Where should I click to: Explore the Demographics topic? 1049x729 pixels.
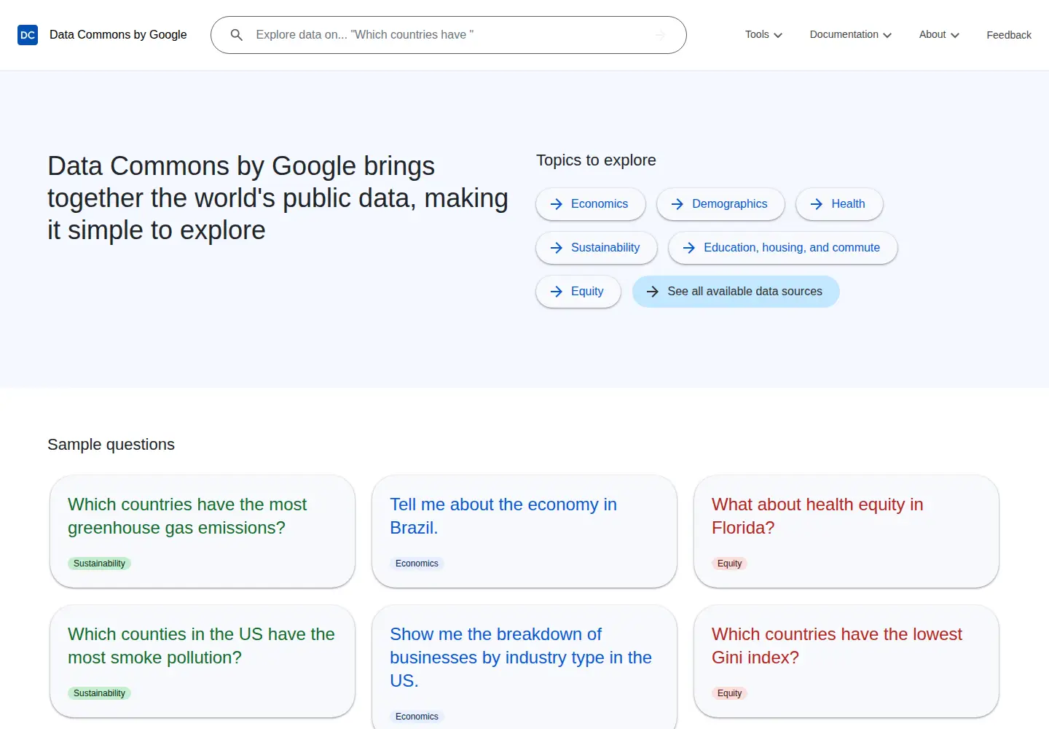pyautogui.click(x=720, y=204)
